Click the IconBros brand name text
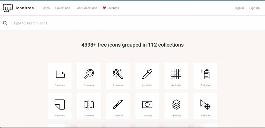This screenshot has height=128, width=265. tap(25, 8)
